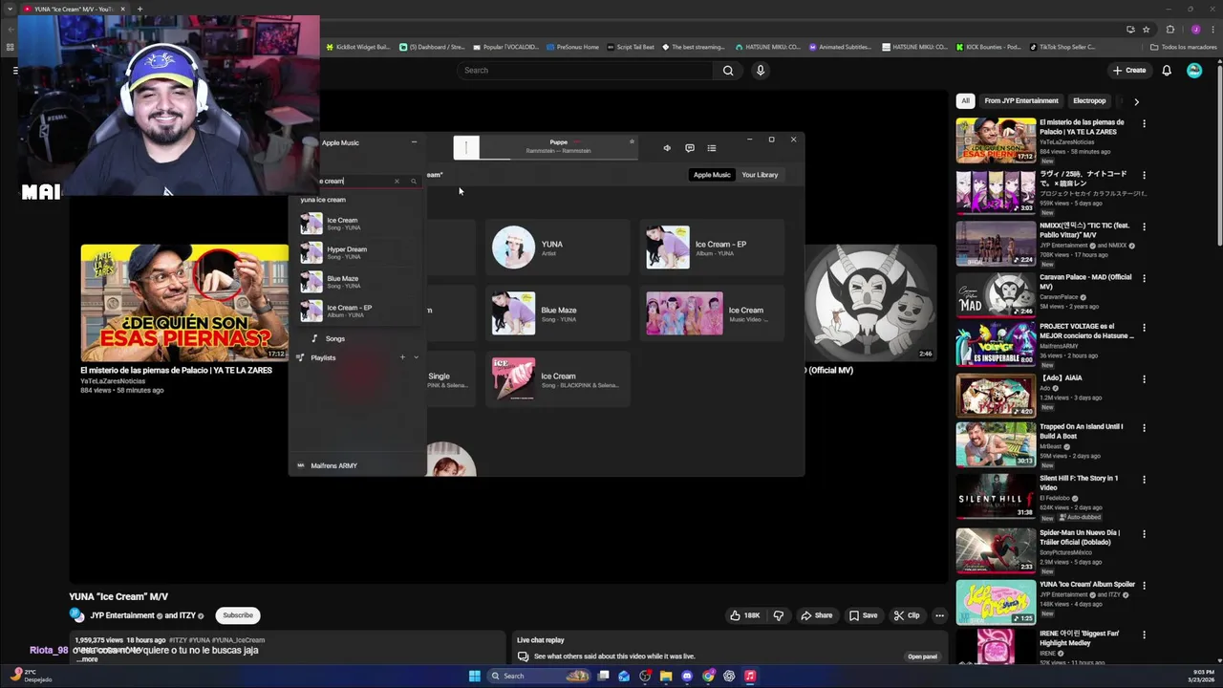Open Playlists in Apple Music sidebar

coord(323,357)
